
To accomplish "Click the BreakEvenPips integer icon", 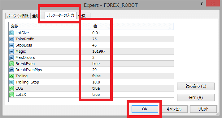I will tap(12, 70).
